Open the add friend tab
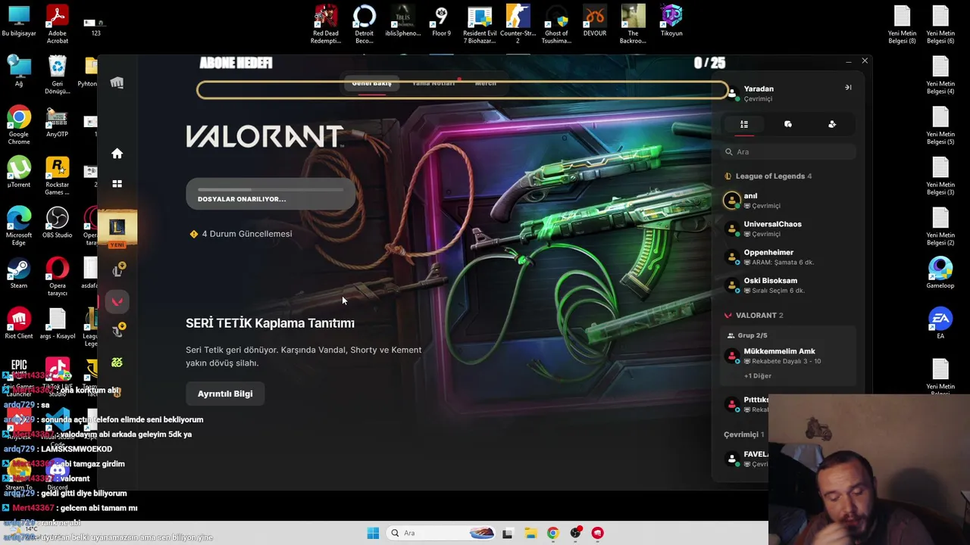This screenshot has height=545, width=970. point(832,124)
